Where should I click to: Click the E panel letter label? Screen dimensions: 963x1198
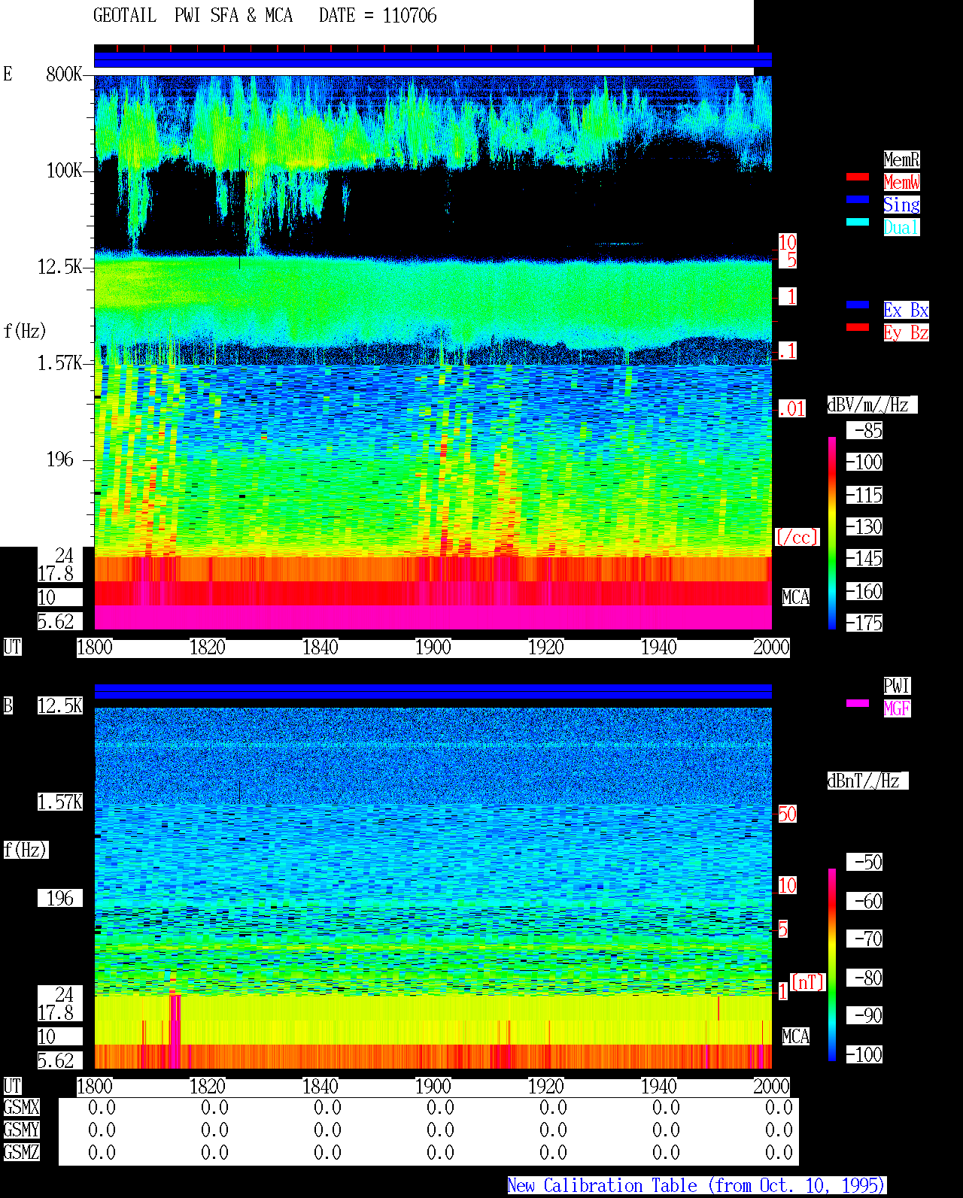pos(8,74)
